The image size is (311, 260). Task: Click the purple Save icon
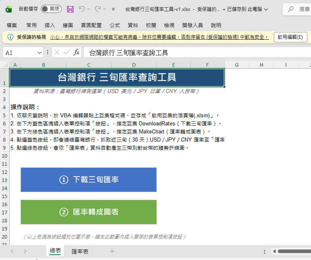(70, 9)
